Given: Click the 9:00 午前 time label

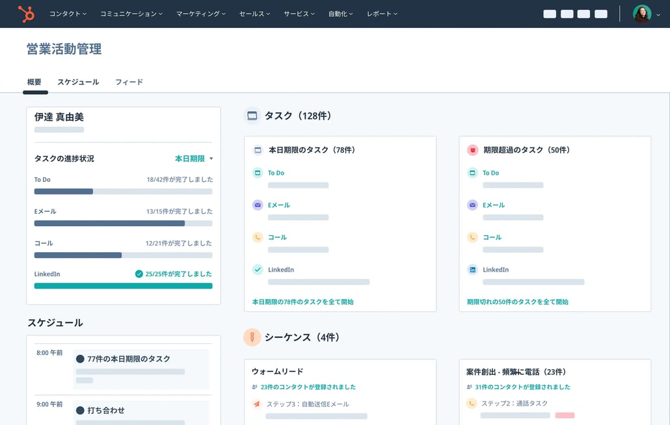Looking at the screenshot, I should [49, 404].
